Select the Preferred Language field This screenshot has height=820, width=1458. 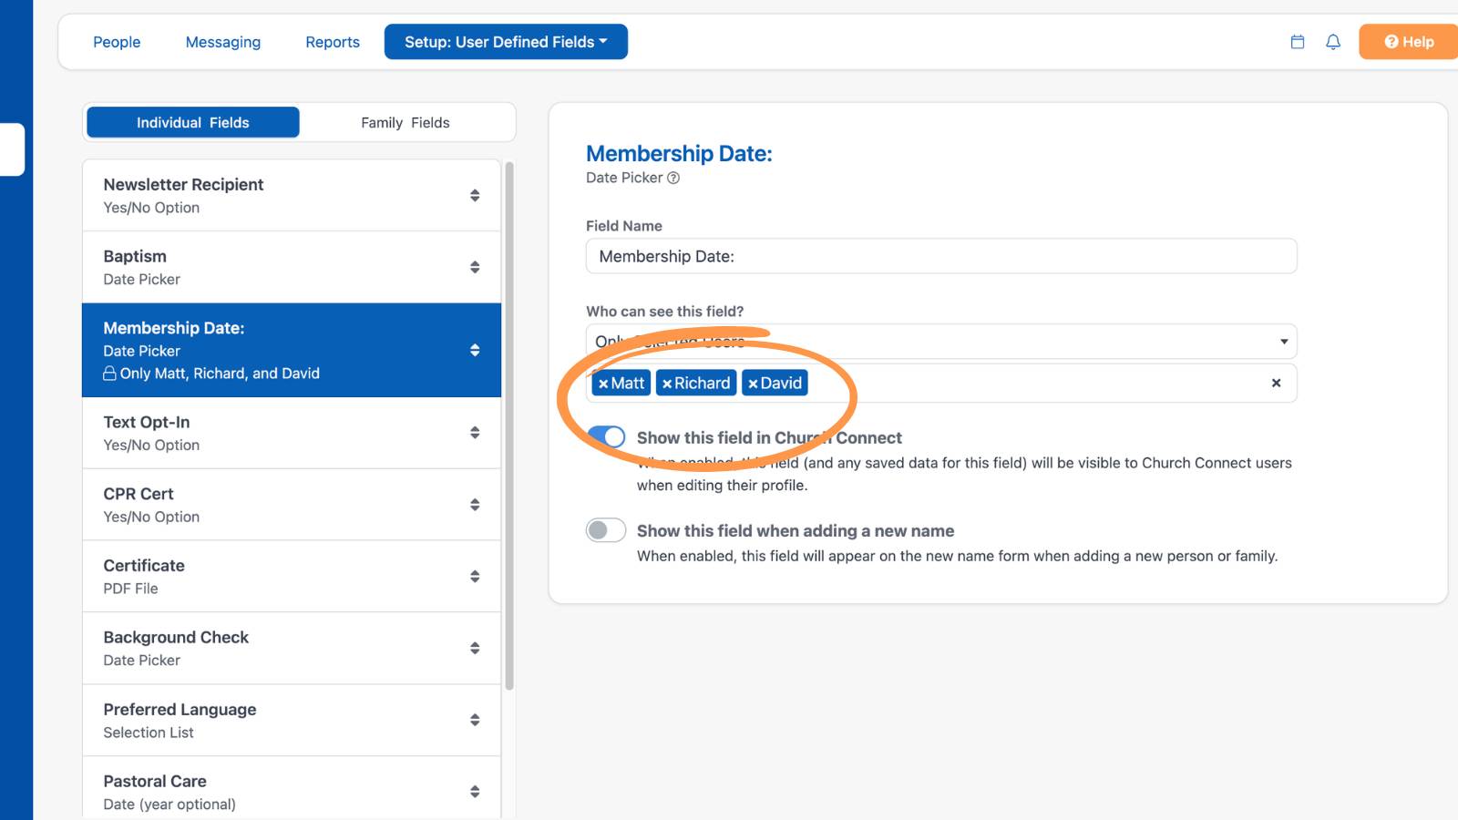click(292, 720)
